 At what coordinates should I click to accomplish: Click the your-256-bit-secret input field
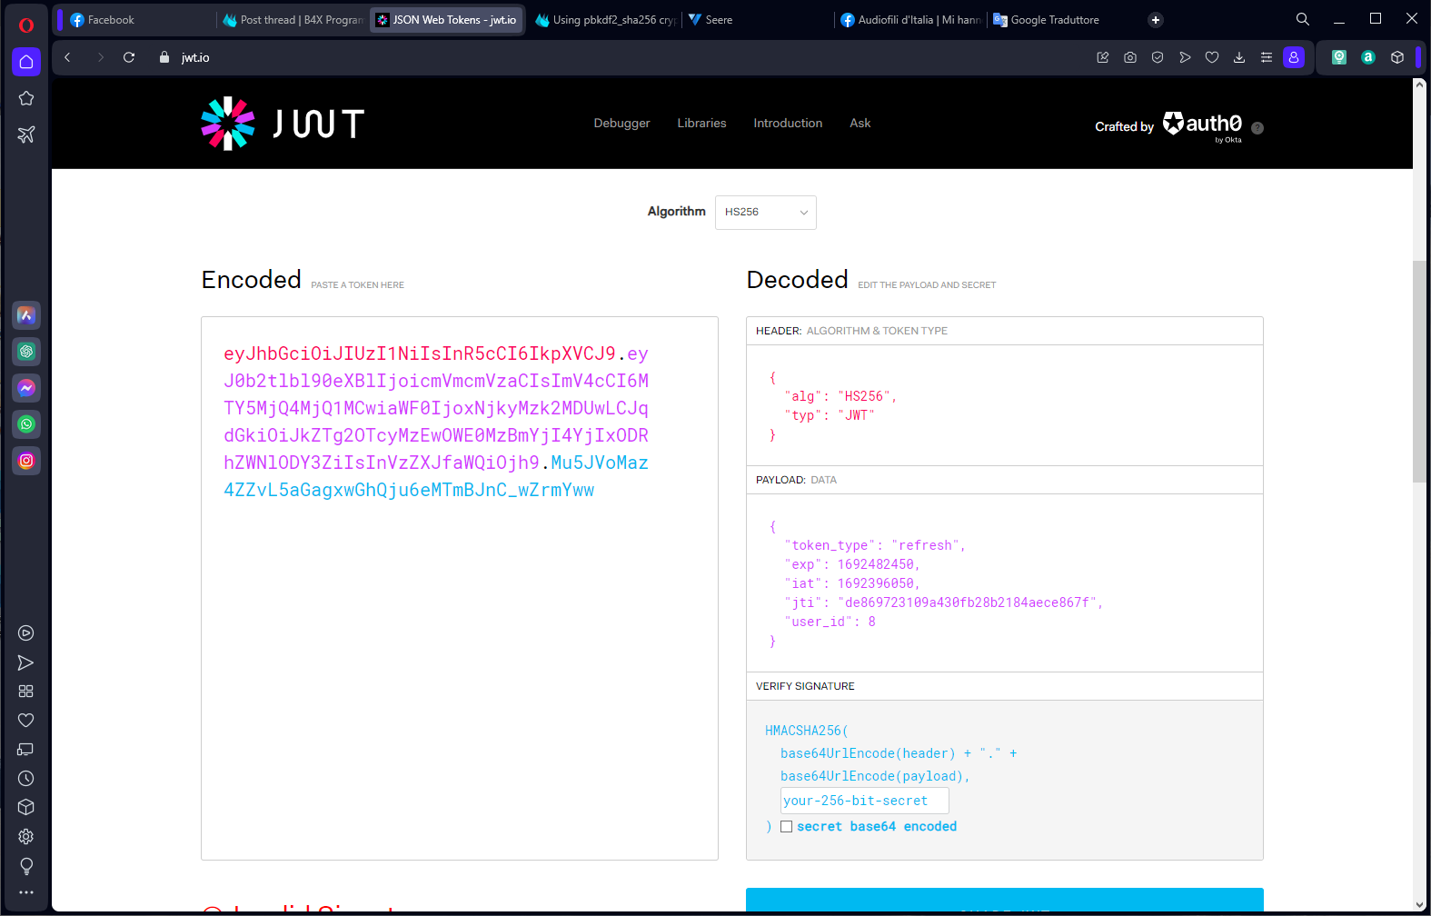click(865, 801)
